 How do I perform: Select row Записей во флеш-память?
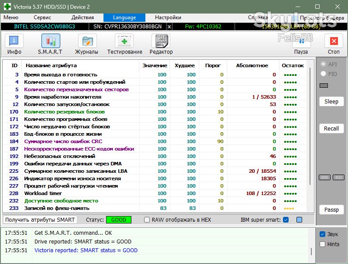point(155,208)
